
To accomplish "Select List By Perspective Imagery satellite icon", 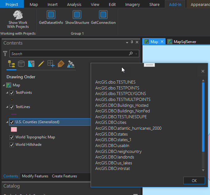I will [x=71, y=64].
